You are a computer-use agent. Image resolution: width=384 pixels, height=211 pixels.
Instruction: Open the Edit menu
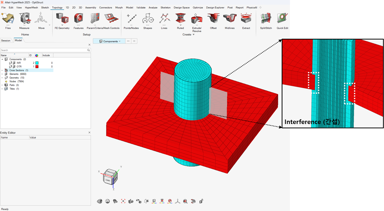pyautogui.click(x=11, y=7)
